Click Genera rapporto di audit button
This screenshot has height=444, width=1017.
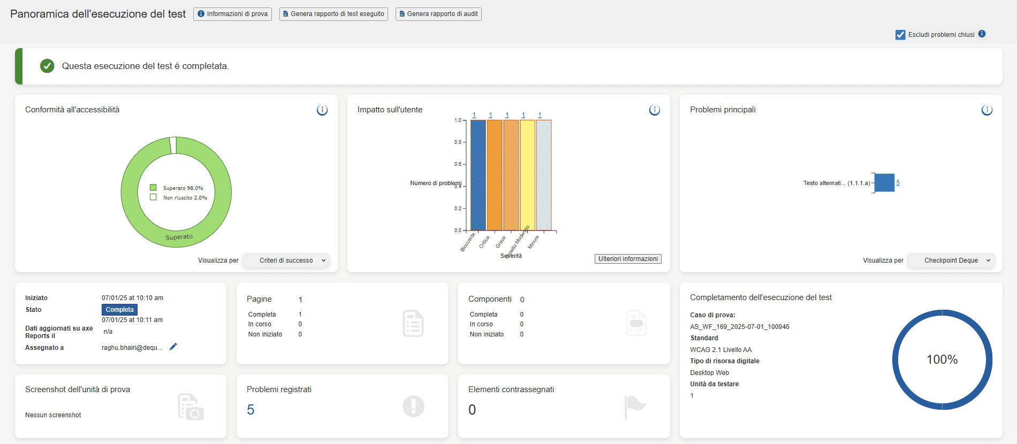(438, 14)
